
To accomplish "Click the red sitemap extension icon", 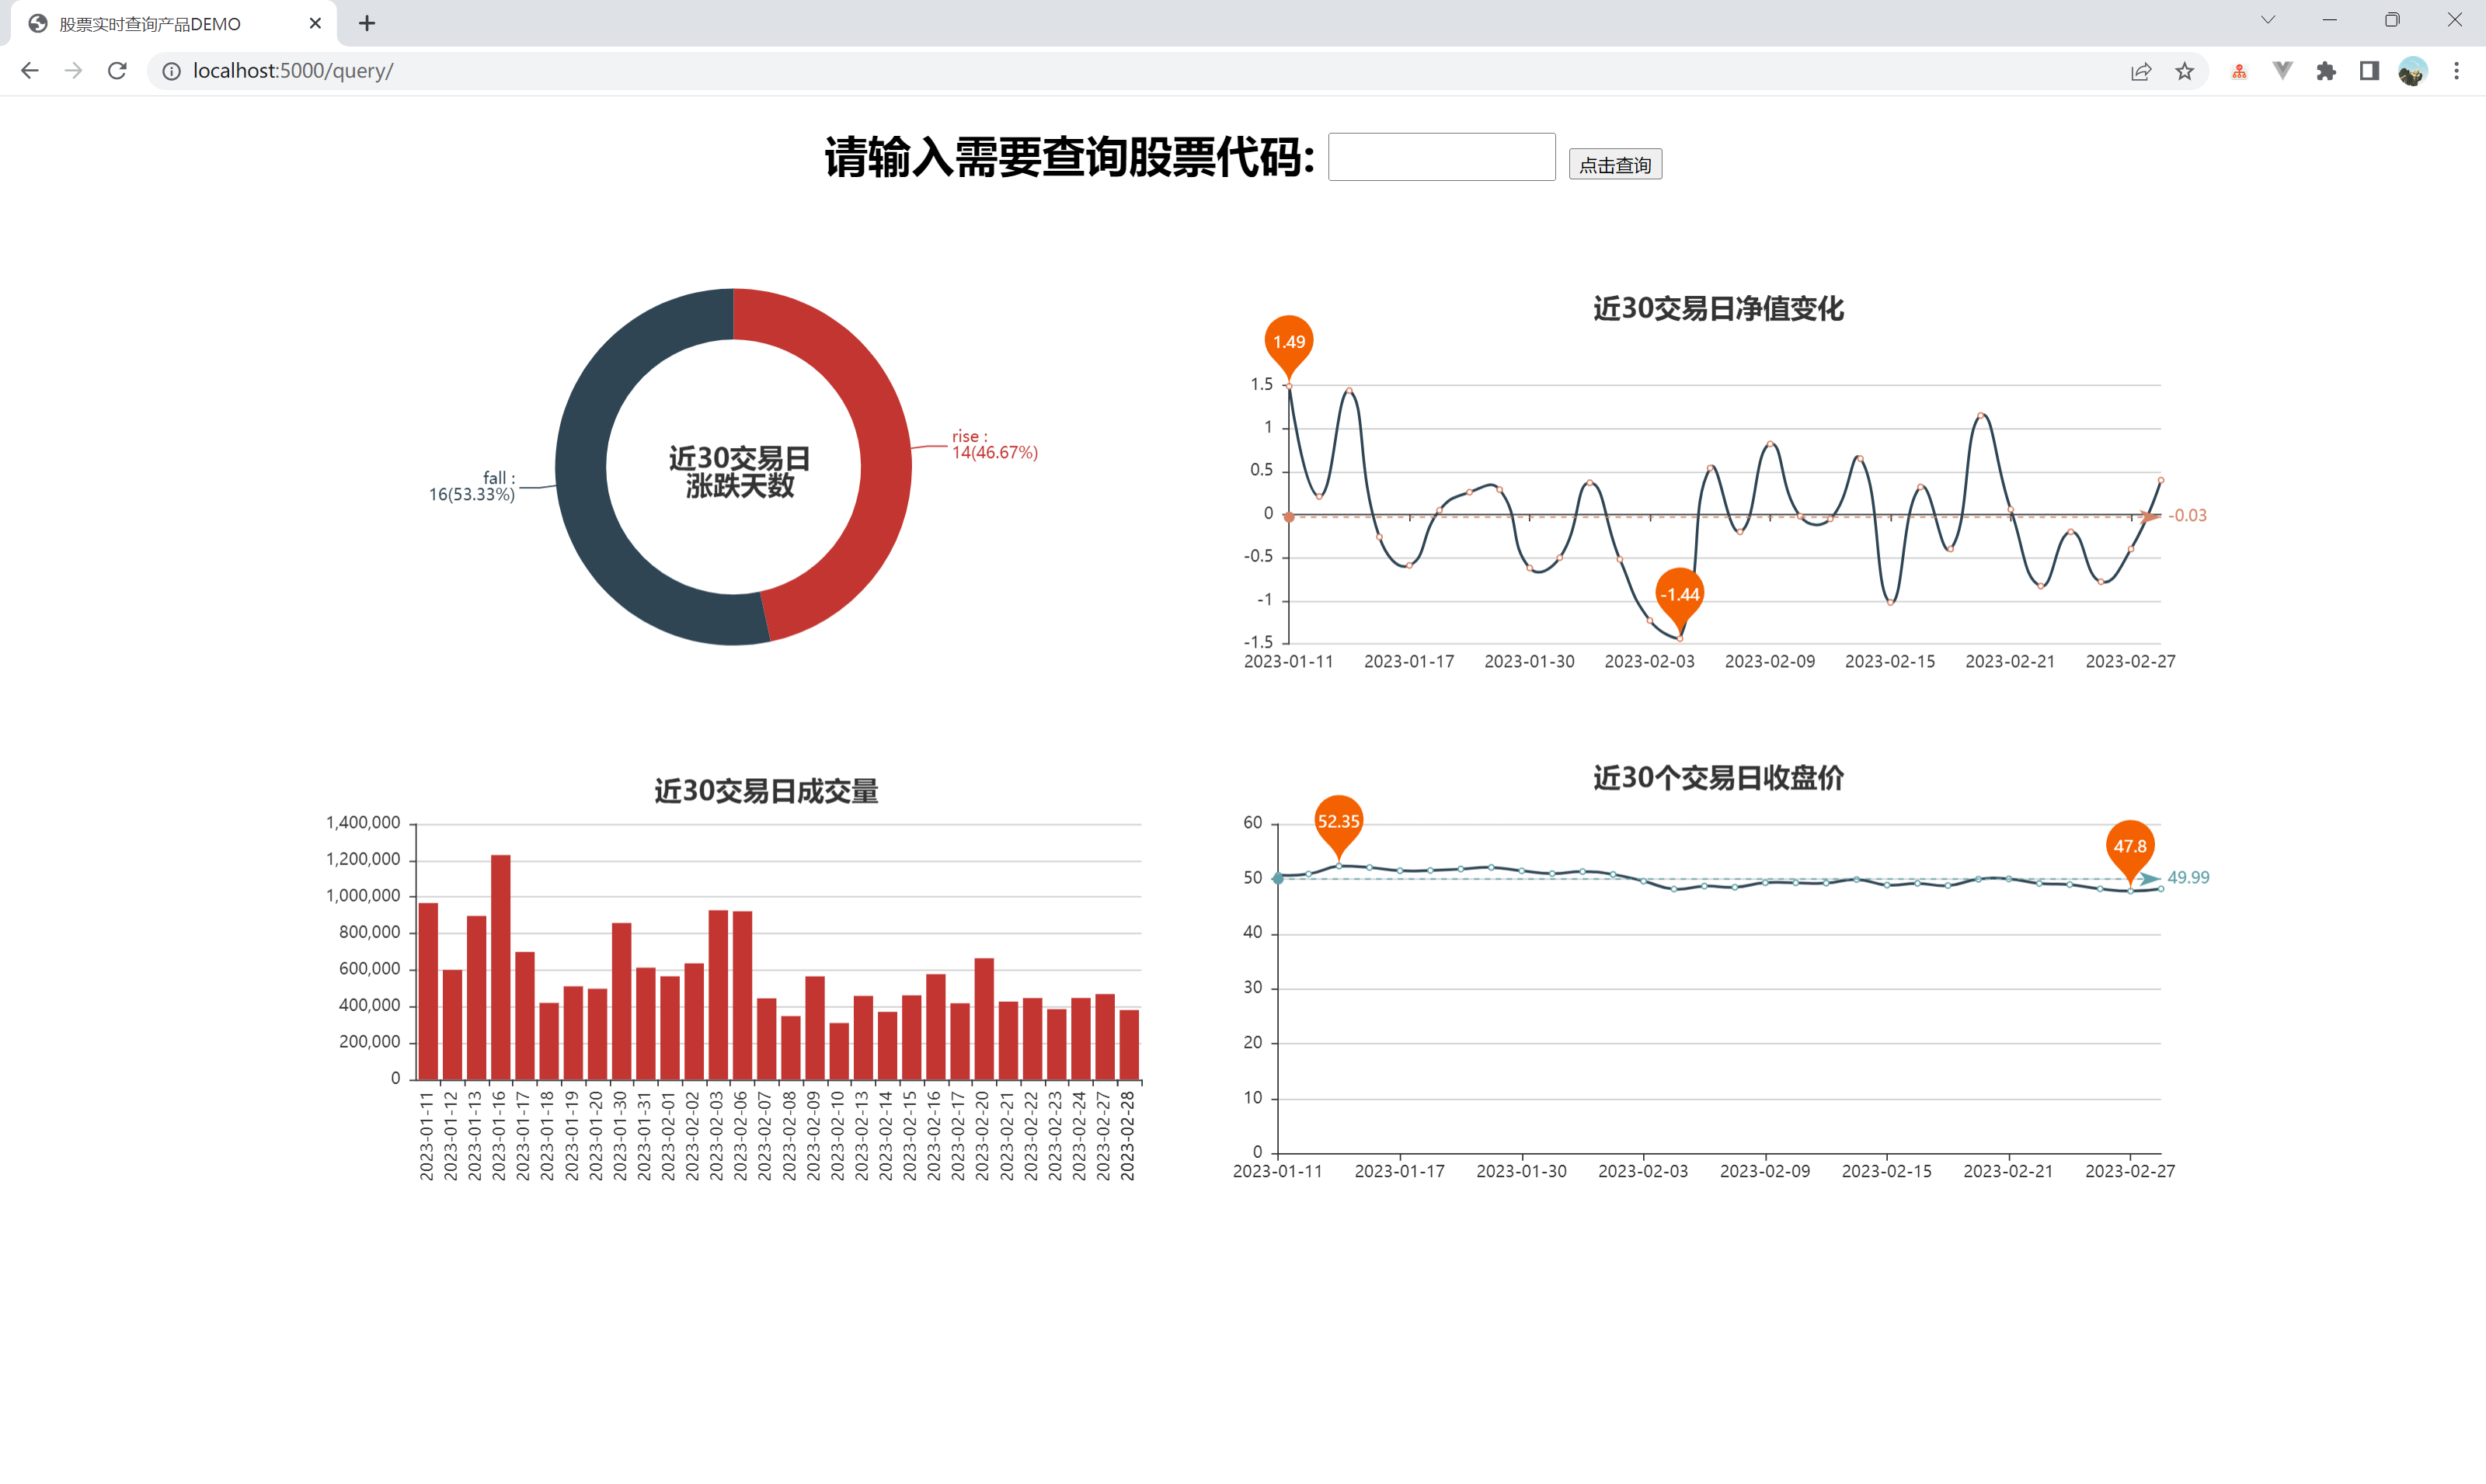I will click(x=2238, y=70).
